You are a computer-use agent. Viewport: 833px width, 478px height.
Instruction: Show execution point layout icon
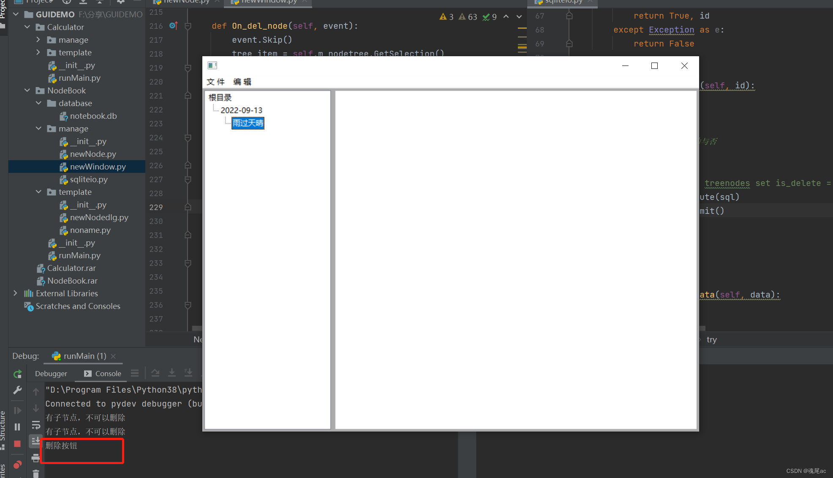pyautogui.click(x=135, y=373)
